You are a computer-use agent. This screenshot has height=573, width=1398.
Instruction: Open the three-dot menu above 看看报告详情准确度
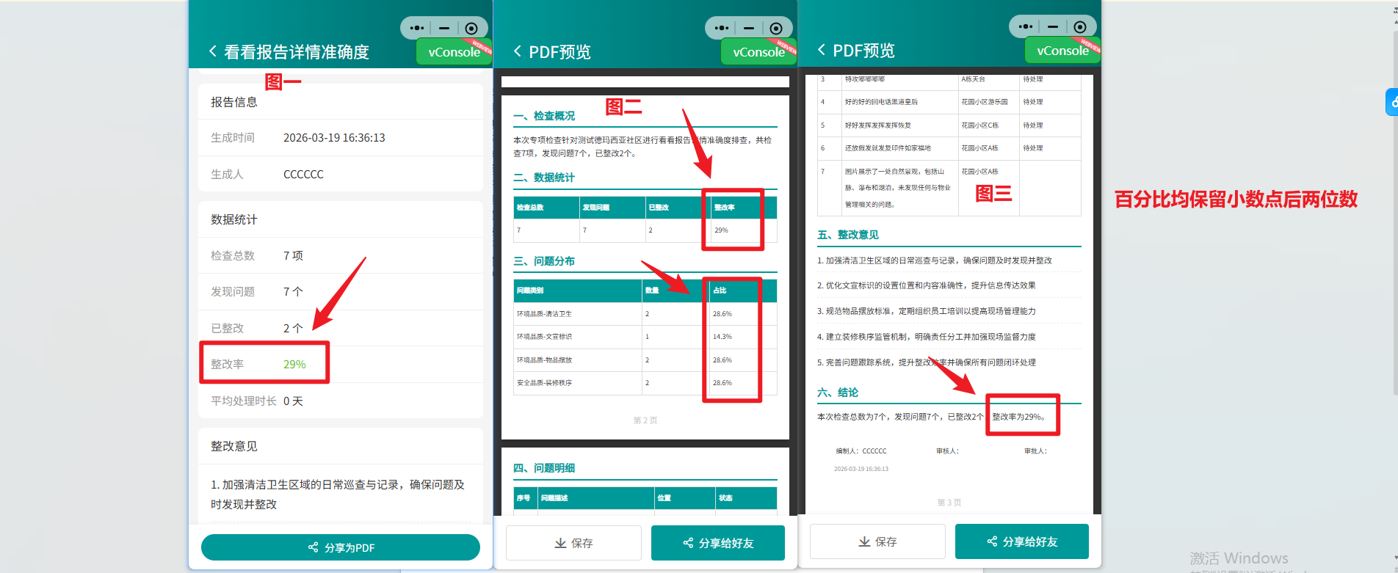coord(417,28)
